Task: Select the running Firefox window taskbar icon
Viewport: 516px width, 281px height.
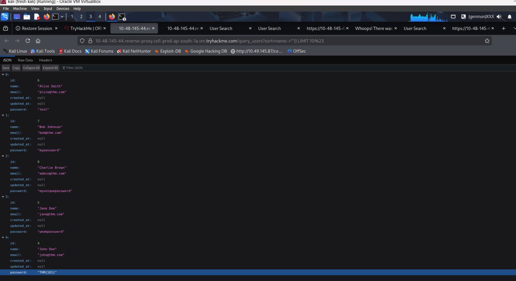Action: 112,17
